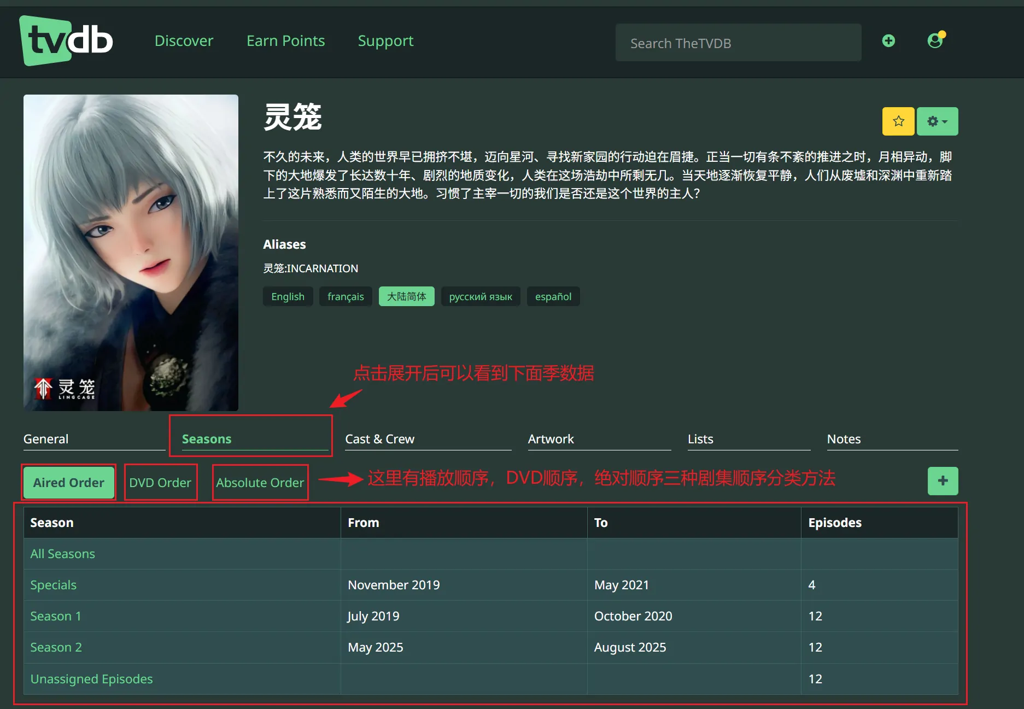This screenshot has width=1024, height=709.
Task: Open the Unassigned Episodes link
Action: (91, 679)
